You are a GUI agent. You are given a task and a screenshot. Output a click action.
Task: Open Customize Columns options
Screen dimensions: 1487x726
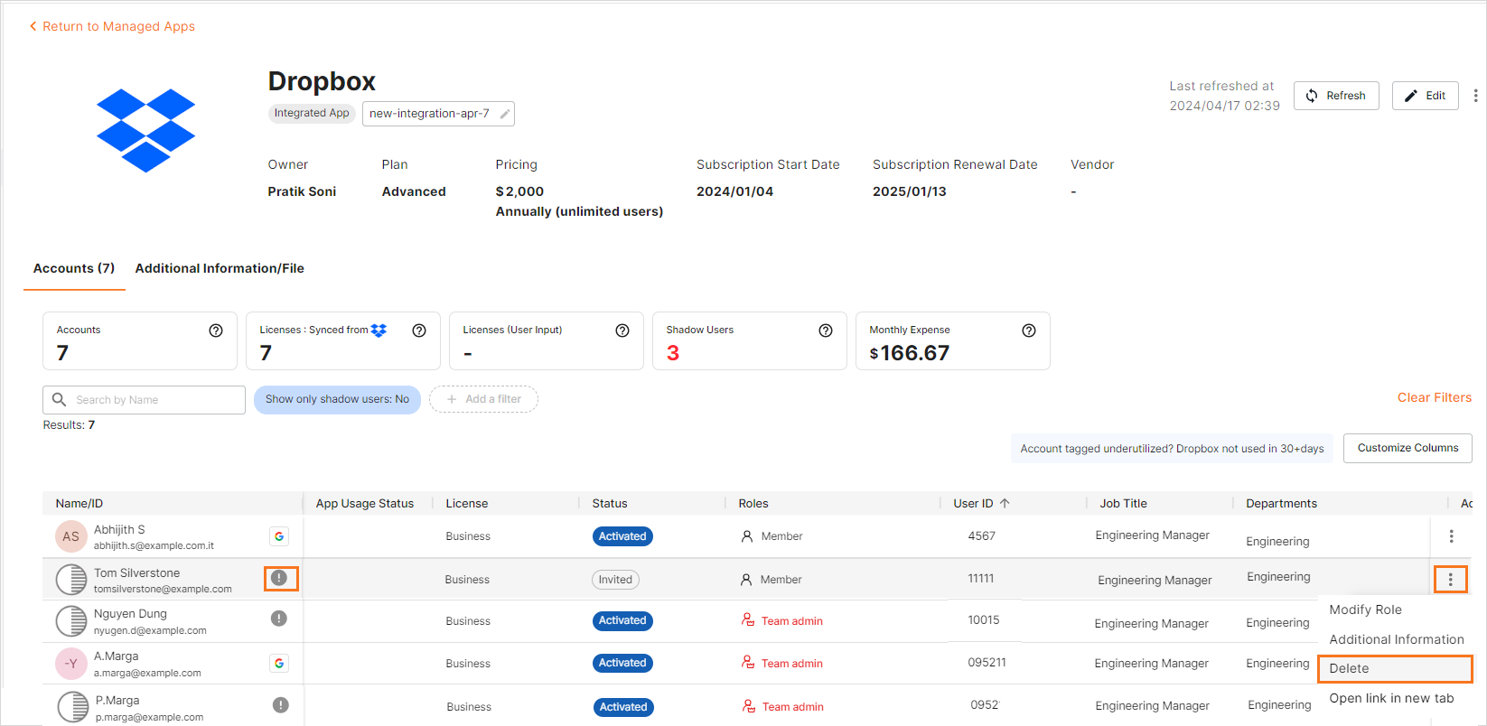1408,448
